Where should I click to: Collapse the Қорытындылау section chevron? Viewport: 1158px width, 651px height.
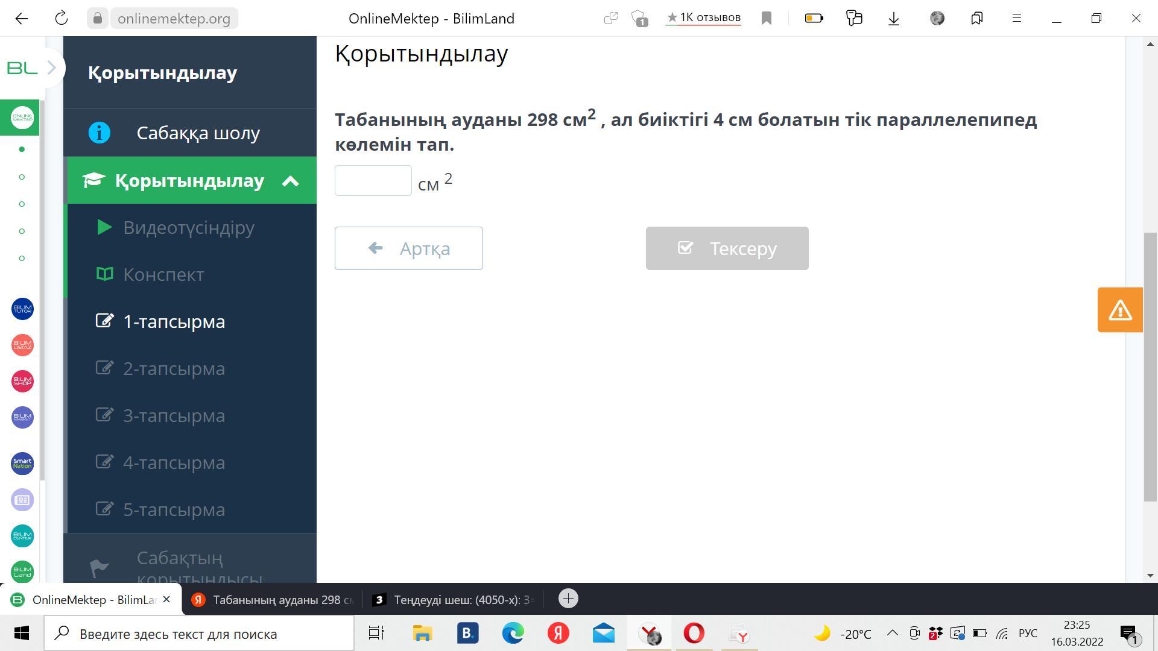(x=291, y=181)
